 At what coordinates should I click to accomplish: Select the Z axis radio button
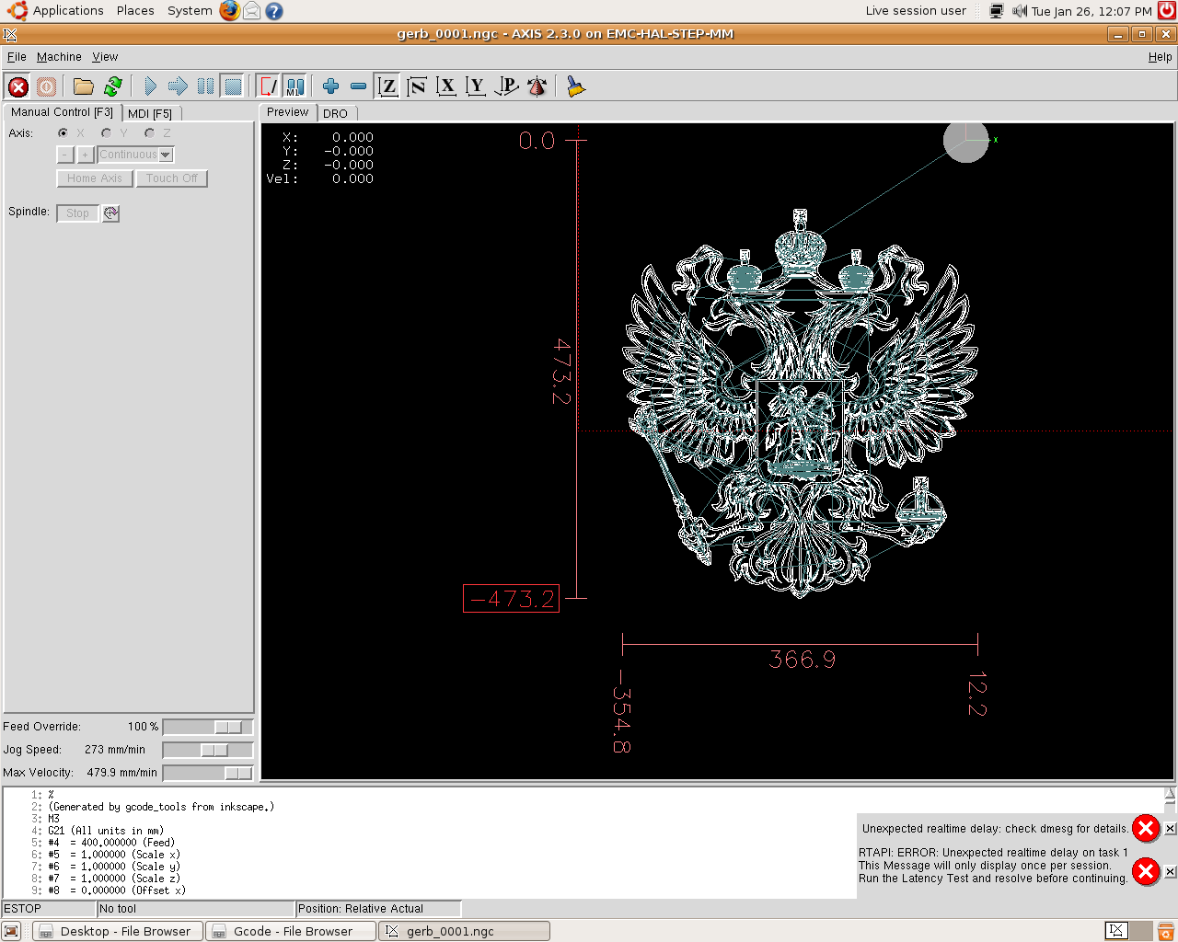tap(150, 133)
